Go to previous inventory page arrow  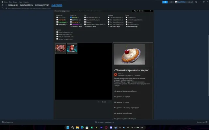(x=99, y=102)
